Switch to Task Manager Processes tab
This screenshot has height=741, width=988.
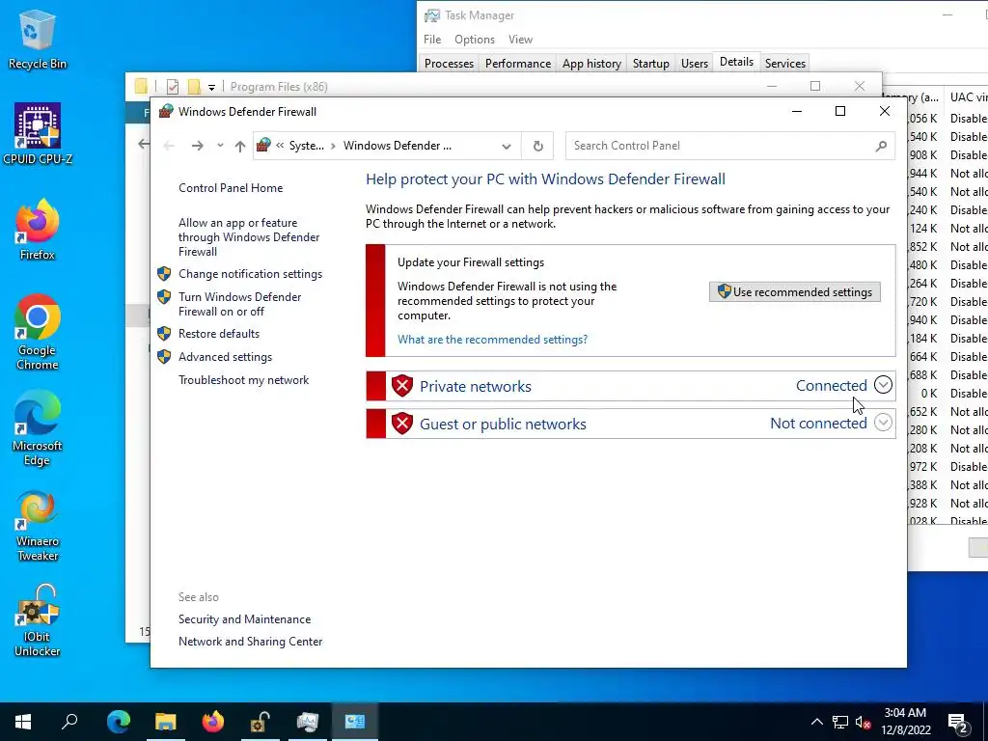tap(449, 63)
